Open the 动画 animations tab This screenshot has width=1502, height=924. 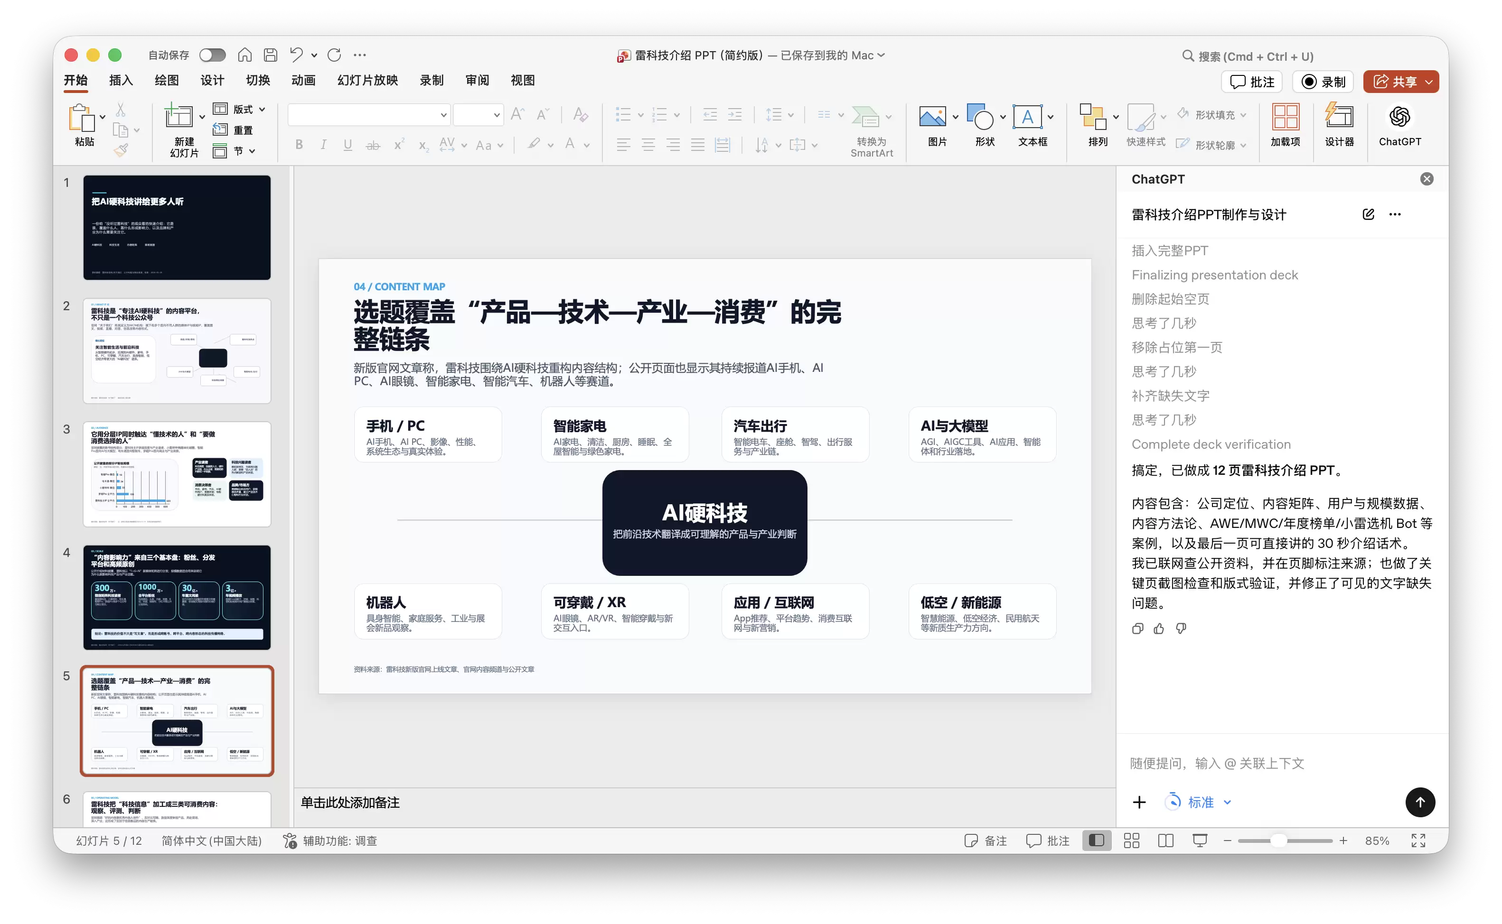point(303,80)
